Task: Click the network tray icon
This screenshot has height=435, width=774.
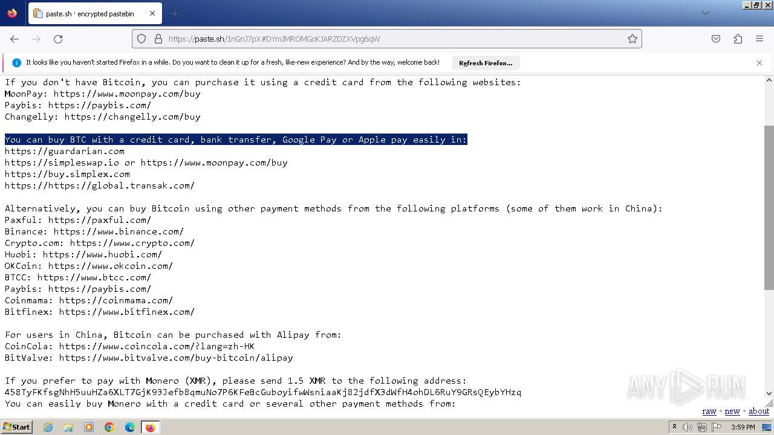Action: 702,427
